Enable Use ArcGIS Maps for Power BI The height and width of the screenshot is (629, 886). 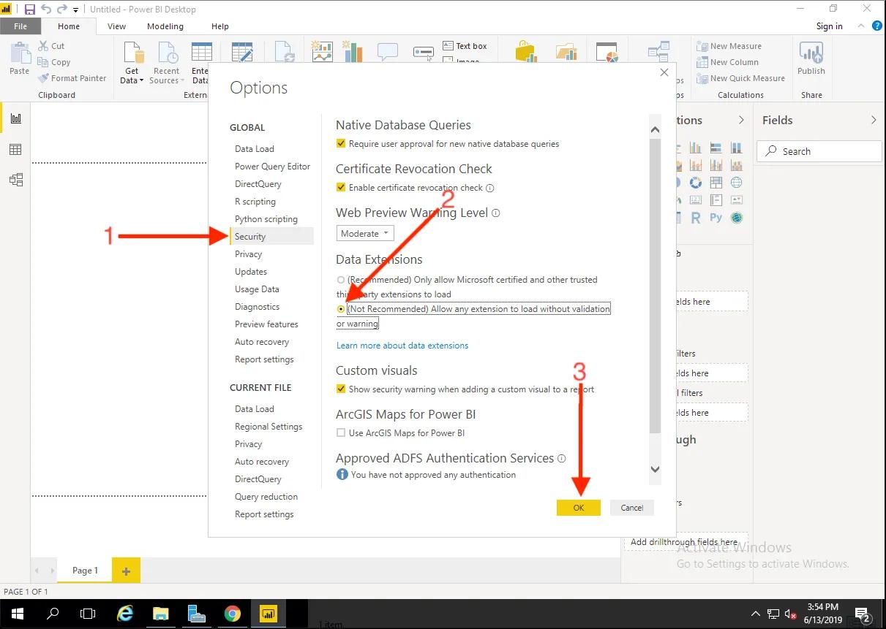341,433
